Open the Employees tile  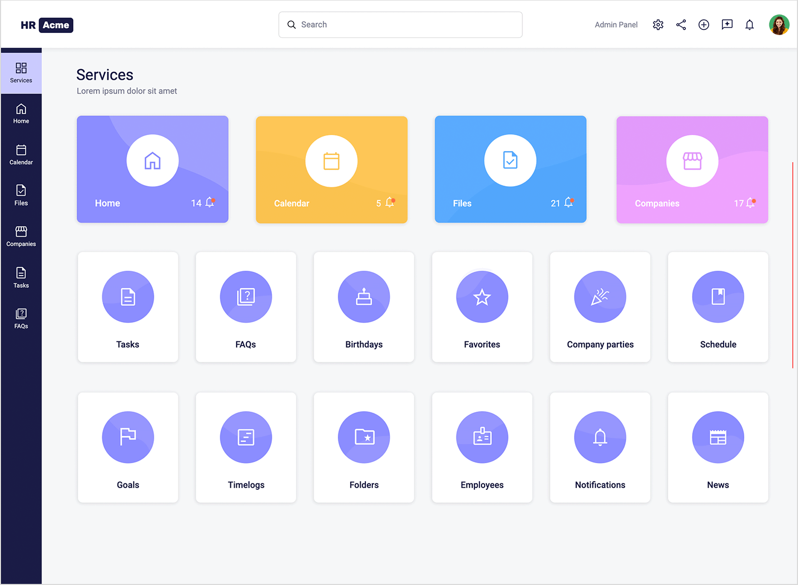click(x=482, y=447)
